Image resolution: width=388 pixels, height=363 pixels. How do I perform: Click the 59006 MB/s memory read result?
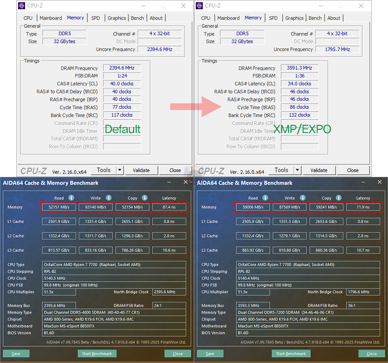click(x=253, y=207)
